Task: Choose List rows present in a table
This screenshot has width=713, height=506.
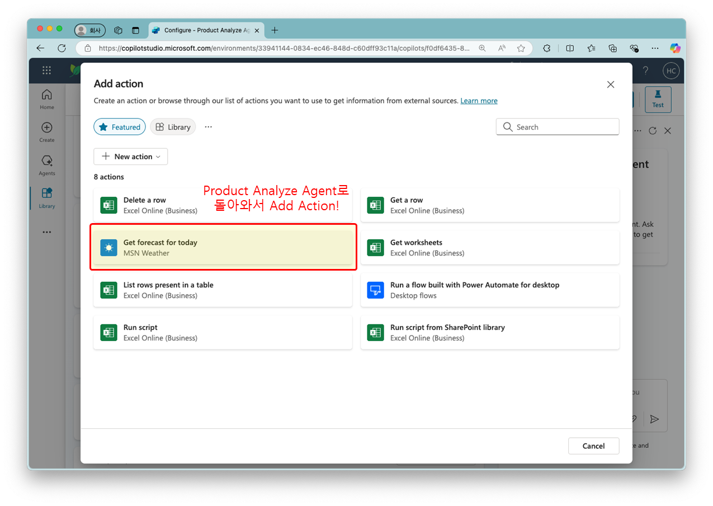Action: (x=223, y=290)
